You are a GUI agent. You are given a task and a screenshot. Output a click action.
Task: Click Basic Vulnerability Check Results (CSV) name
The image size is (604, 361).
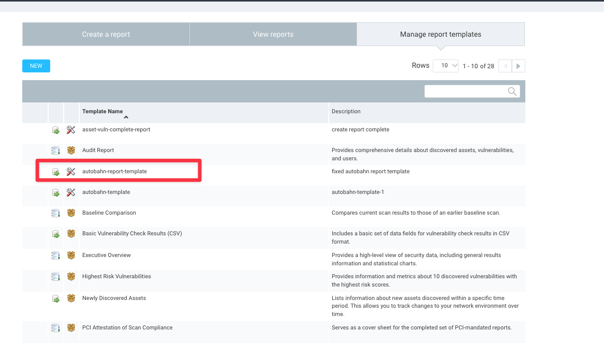132,234
